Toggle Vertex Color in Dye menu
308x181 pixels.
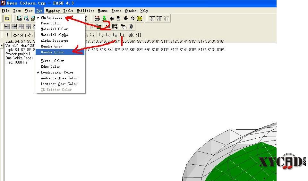tap(60, 61)
